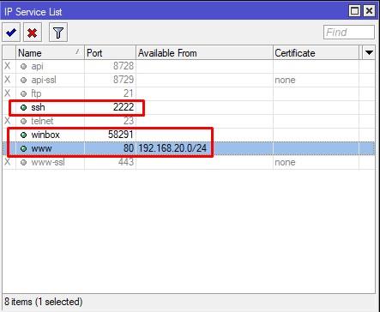This screenshot has width=380, height=312.
Task: Select the api service row
Action: (189, 66)
